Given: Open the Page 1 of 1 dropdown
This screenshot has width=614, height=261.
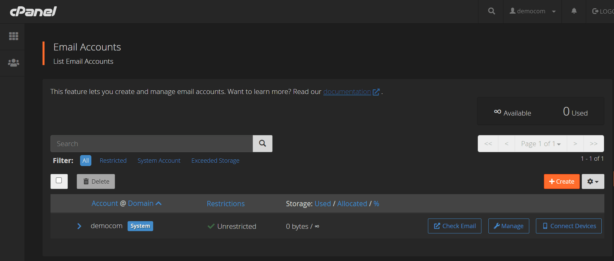Looking at the screenshot, I should tap(541, 144).
